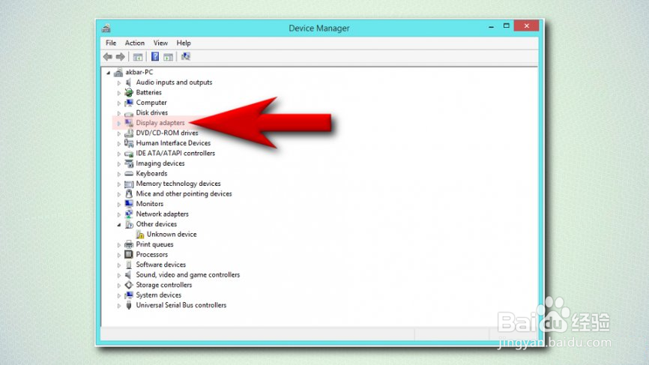The height and width of the screenshot is (365, 649).
Task: Click the Monitors icon
Action: tap(129, 204)
